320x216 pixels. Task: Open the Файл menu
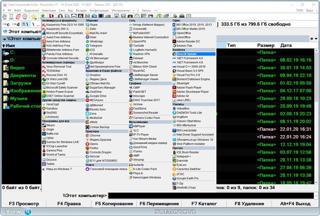(x=18, y=10)
